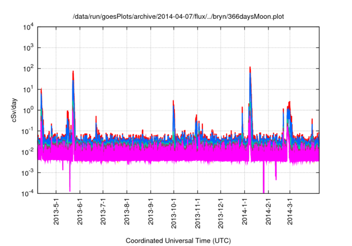Viewport: 352px width, 246px height.
Task: Click the 10^0 y-axis tick label
Action: (29, 110)
